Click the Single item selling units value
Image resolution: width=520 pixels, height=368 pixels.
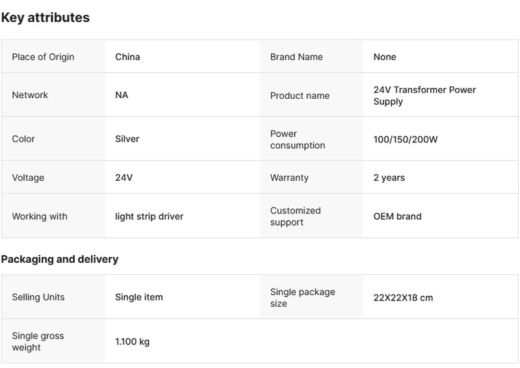pos(138,297)
